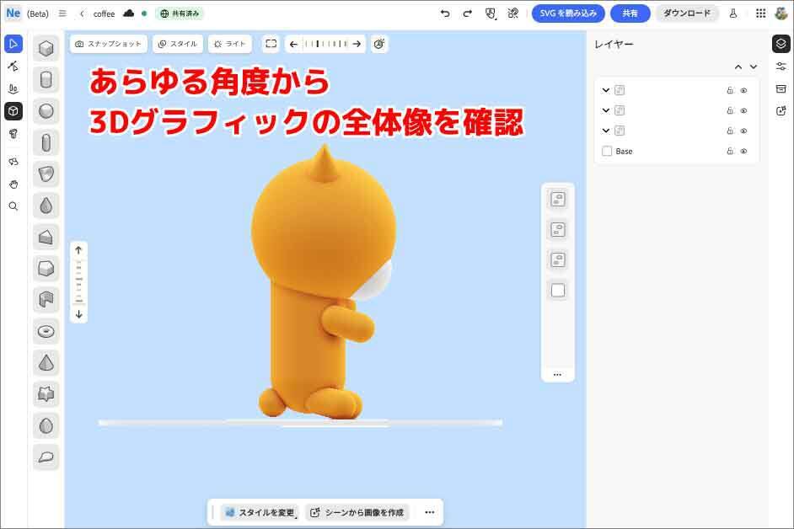This screenshot has height=529, width=794.
Task: Open the bottom bar more options
Action: point(429,513)
